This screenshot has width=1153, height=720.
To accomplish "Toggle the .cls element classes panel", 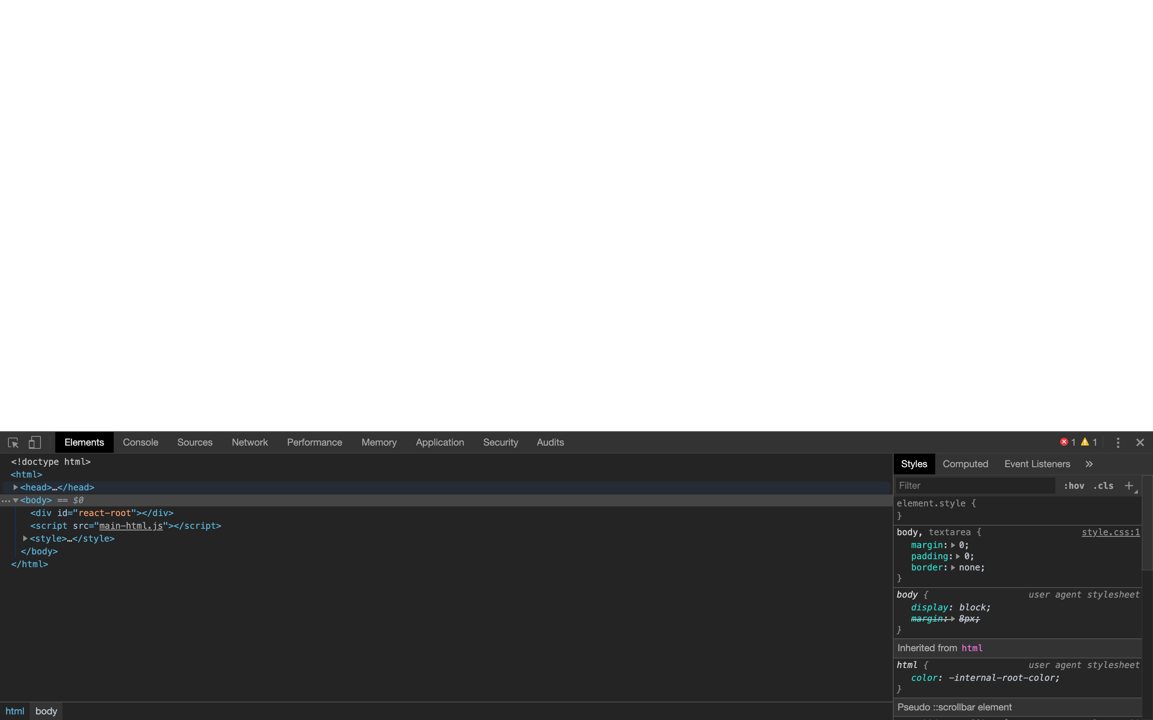I will coord(1103,486).
